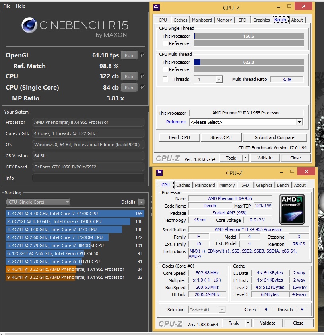Open the Help menu in Cinebench
324x335 pixels.
(x=20, y=6)
